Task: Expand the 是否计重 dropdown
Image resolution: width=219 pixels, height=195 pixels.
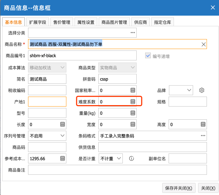Action: (x=111, y=158)
